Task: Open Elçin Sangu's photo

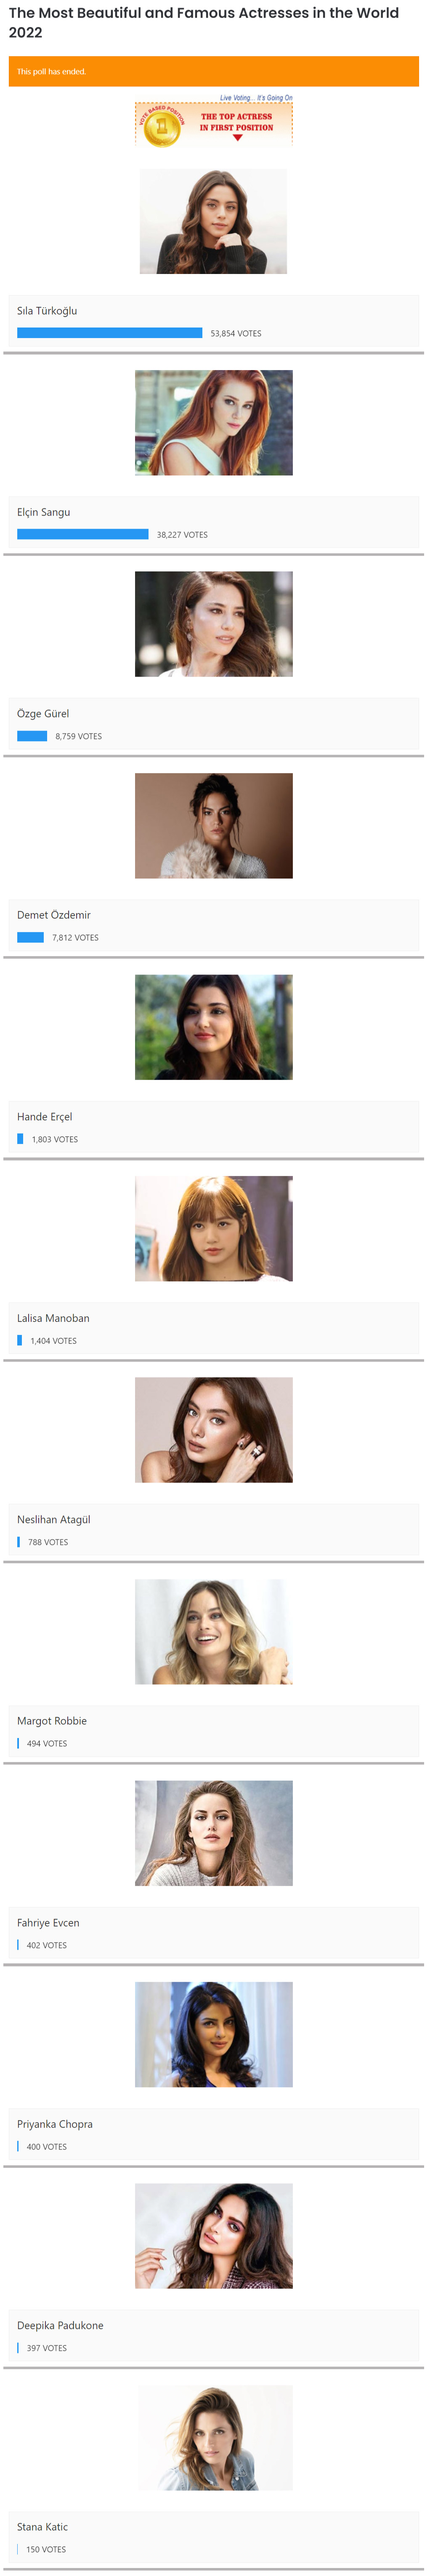Action: click(x=213, y=422)
